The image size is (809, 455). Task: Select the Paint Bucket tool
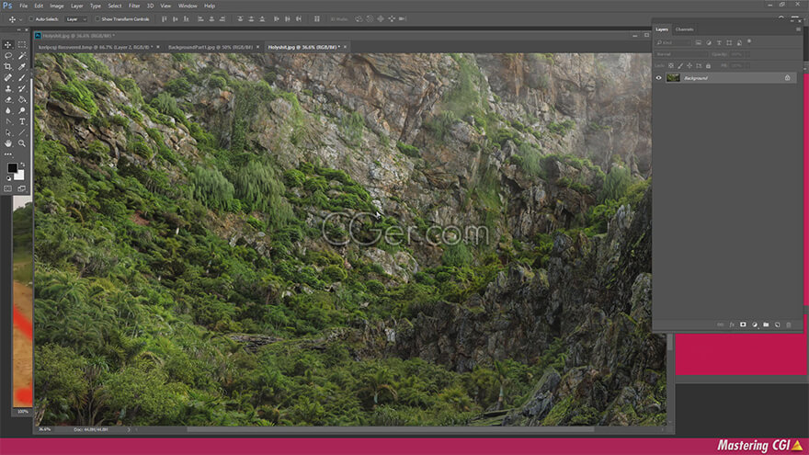[22, 99]
